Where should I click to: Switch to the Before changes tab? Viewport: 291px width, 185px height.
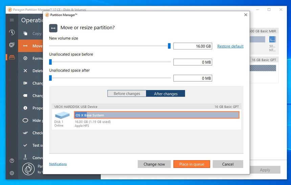(x=127, y=94)
